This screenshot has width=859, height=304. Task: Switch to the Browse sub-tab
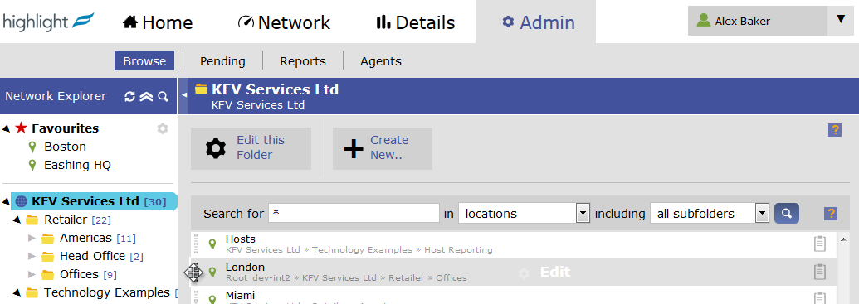point(144,60)
